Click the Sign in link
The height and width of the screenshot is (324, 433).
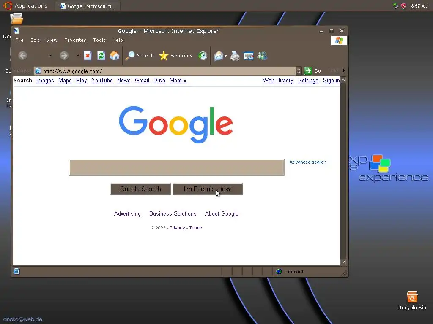point(332,81)
